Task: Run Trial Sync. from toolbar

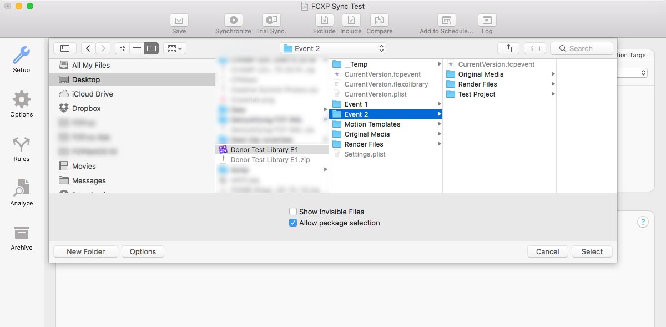Action: tap(271, 20)
